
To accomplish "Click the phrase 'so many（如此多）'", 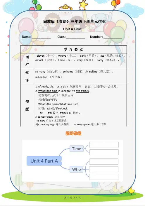I will 47,72.
